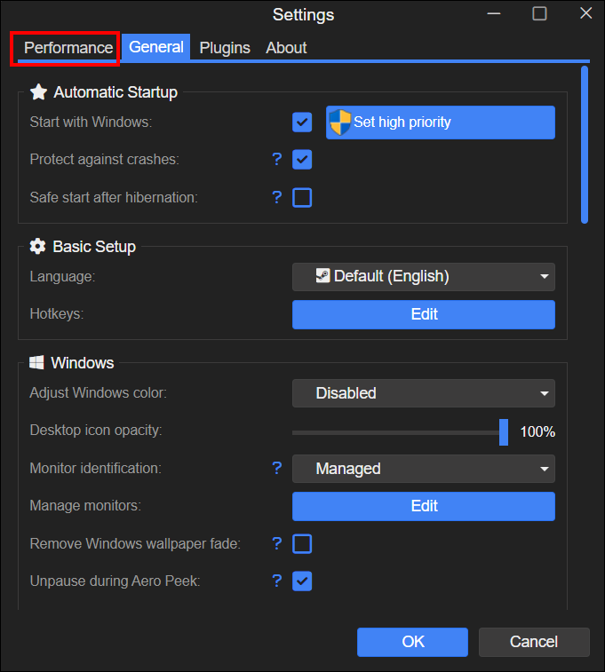Expand the Adjust Windows color dropdown

pos(424,393)
